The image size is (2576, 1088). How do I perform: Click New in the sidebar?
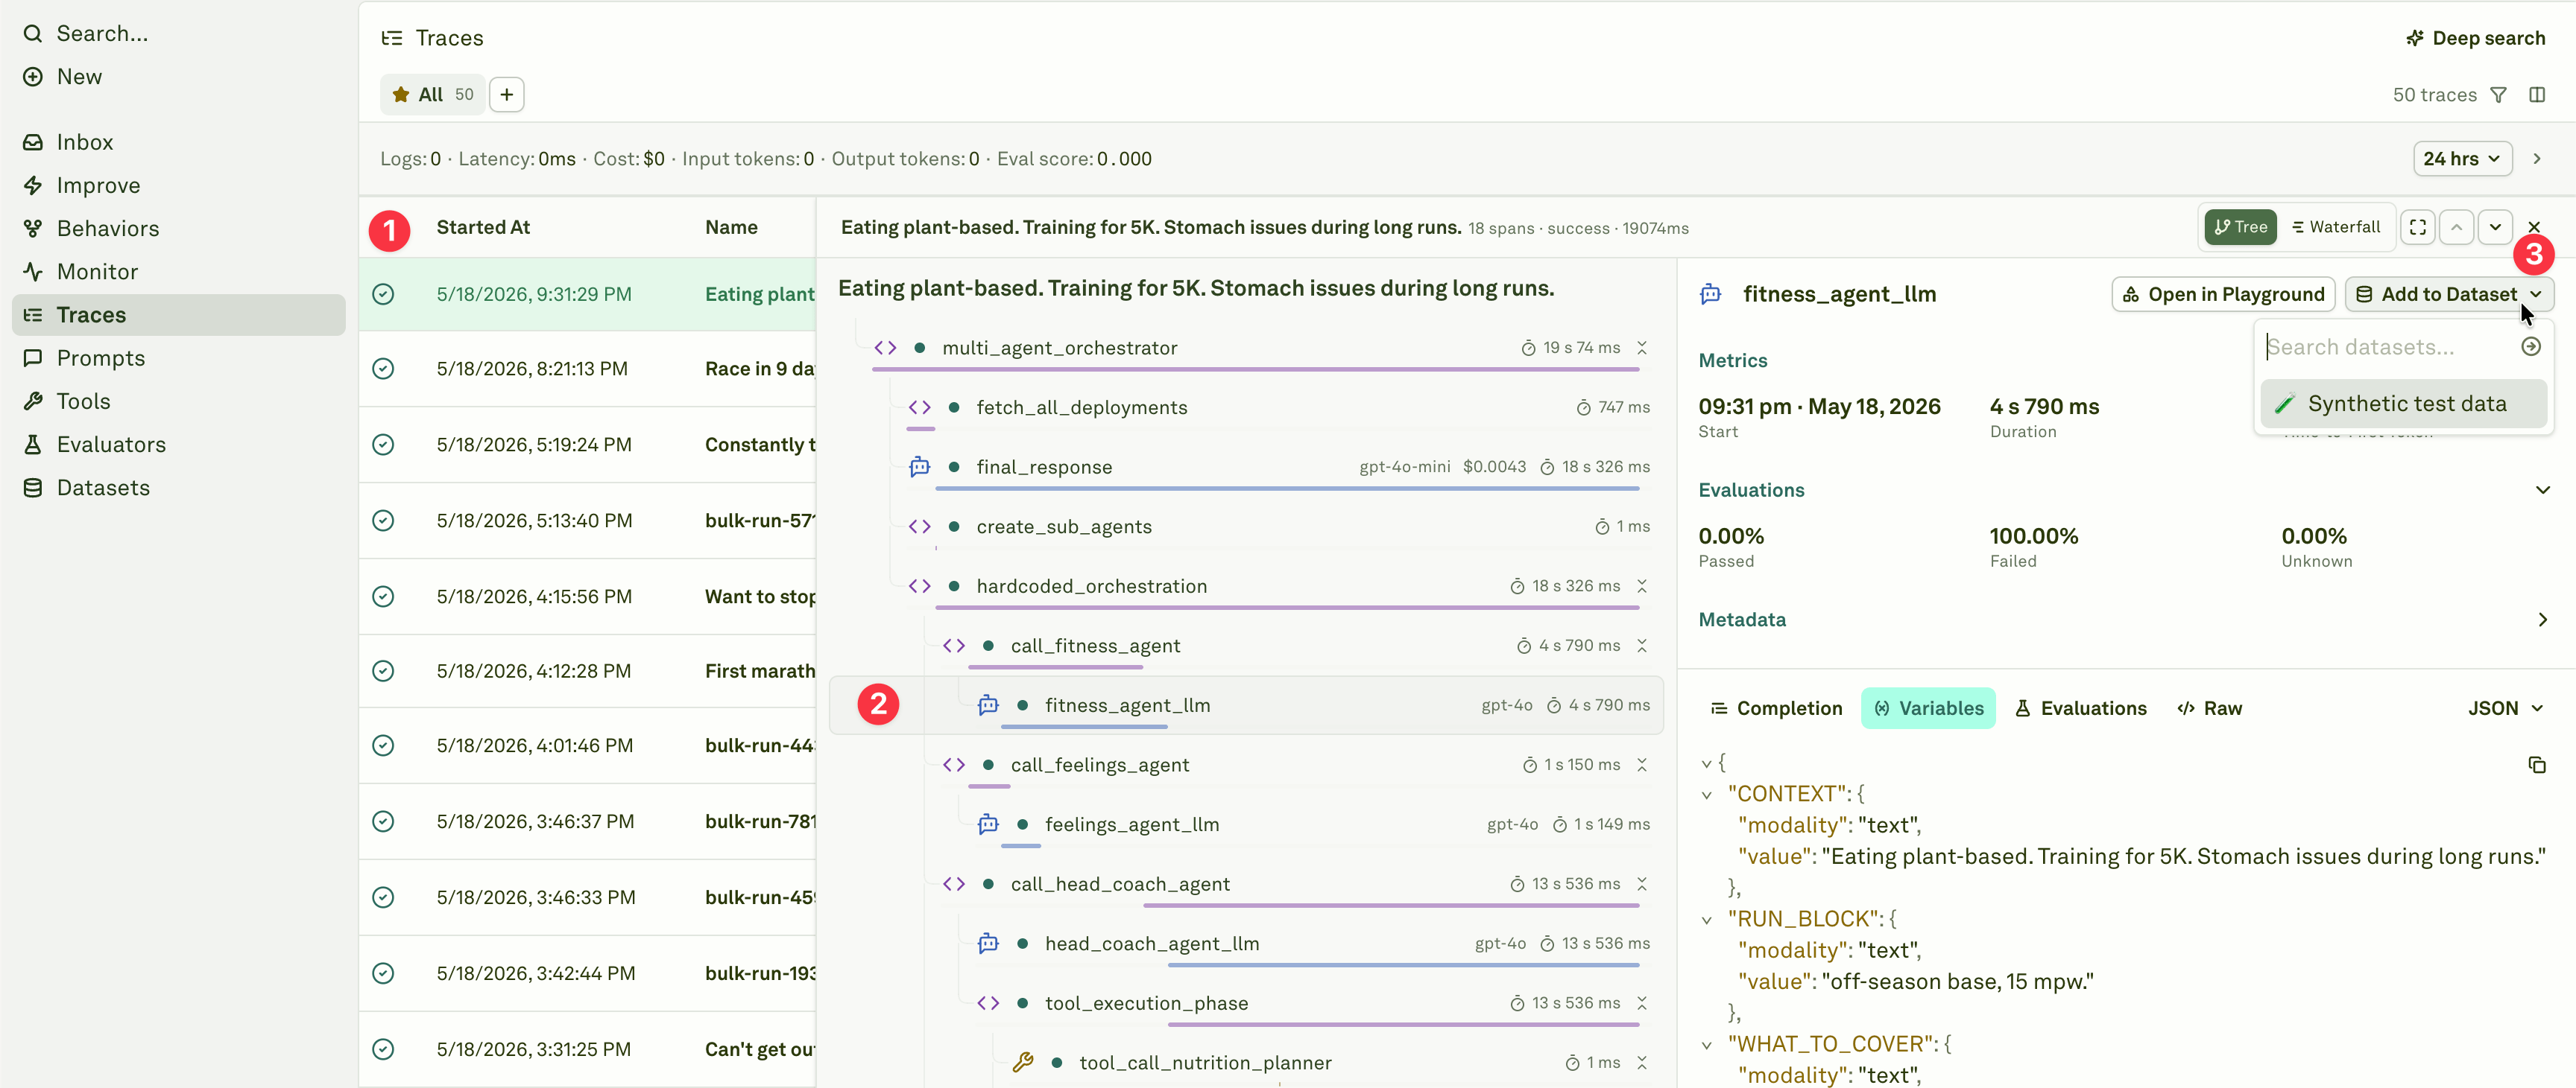[x=179, y=76]
